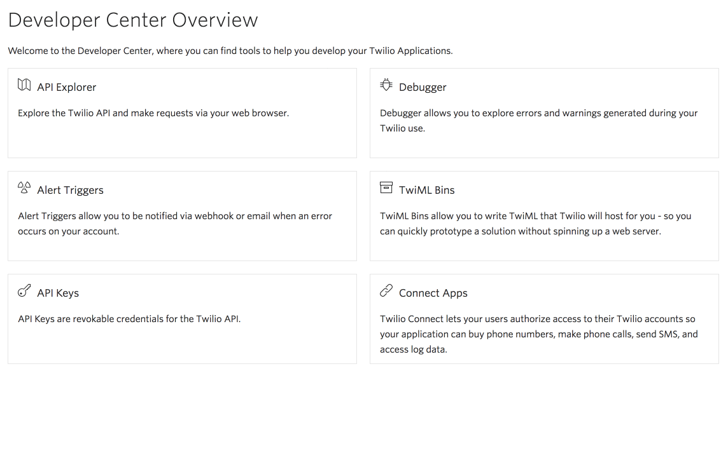Click the Debugger bug icon
728x453 pixels.
pyautogui.click(x=386, y=85)
